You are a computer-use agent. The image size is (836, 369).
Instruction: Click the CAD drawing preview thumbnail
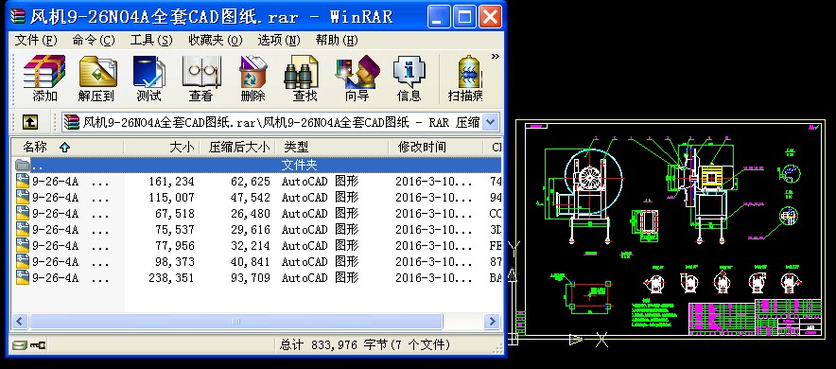pos(671,229)
